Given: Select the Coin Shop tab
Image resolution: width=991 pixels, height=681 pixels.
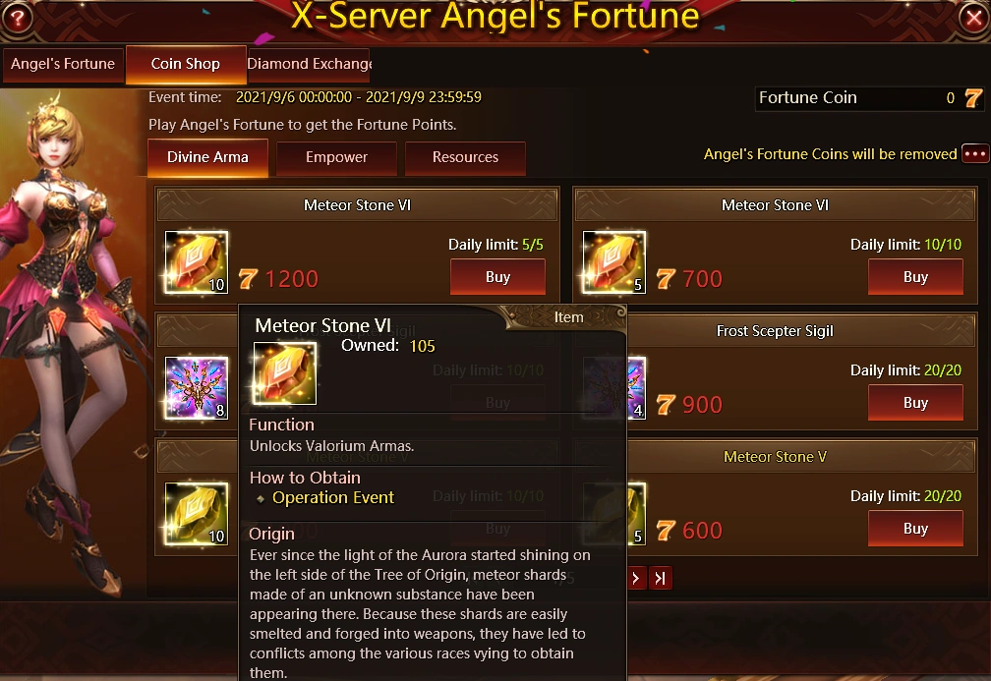Looking at the screenshot, I should pos(186,65).
